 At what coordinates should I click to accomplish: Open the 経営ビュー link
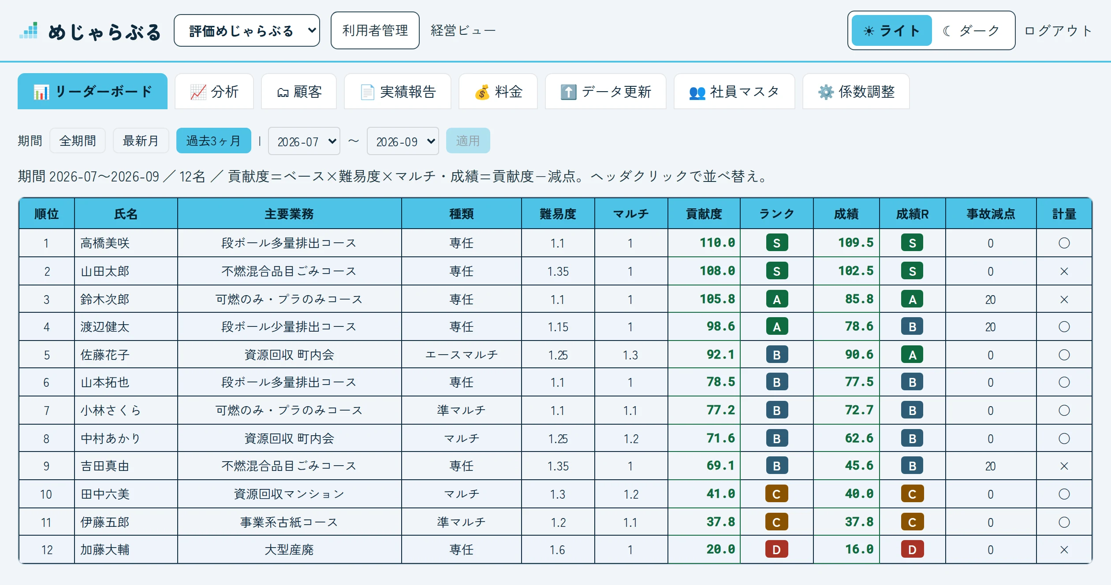click(x=463, y=30)
